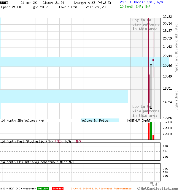
Task: Click the Fibonacci Retracements legend text
Action: (x=101, y=189)
